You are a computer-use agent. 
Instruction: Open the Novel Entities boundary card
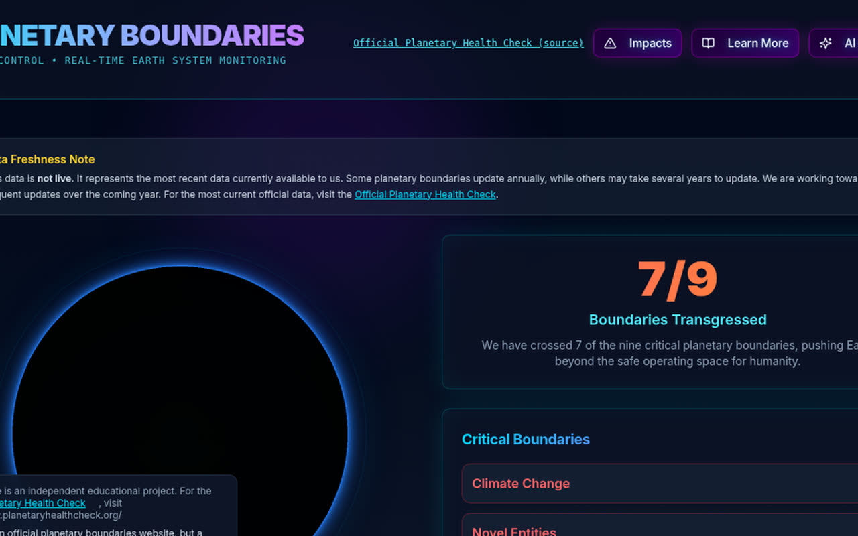[660, 525]
